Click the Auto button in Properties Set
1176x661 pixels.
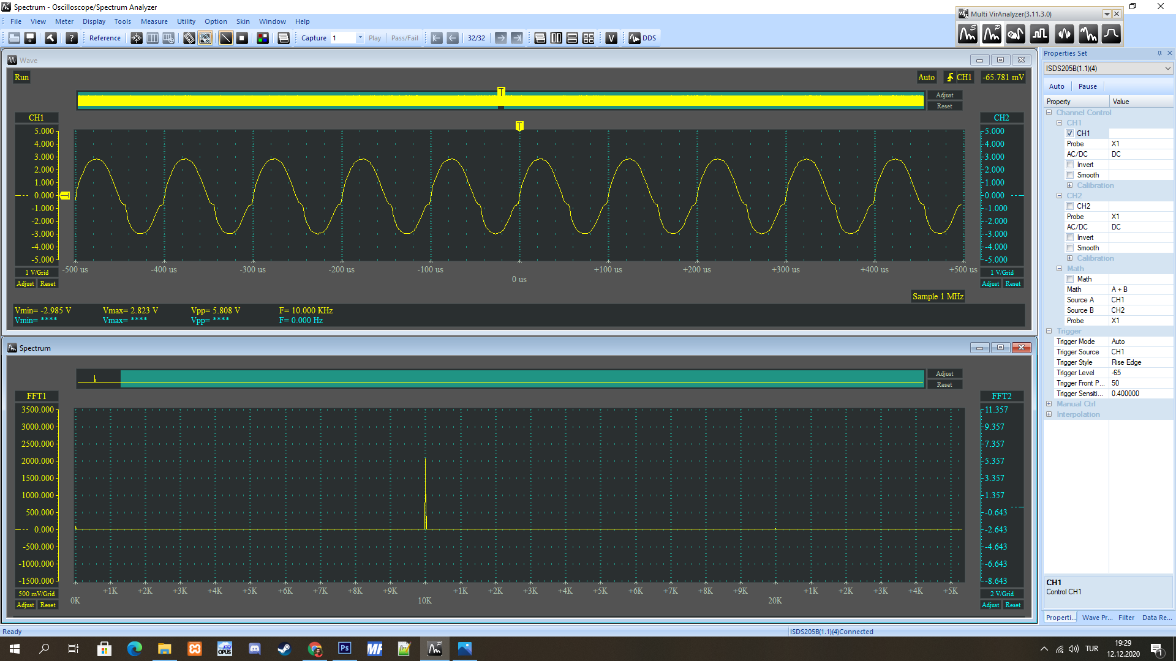(x=1057, y=86)
